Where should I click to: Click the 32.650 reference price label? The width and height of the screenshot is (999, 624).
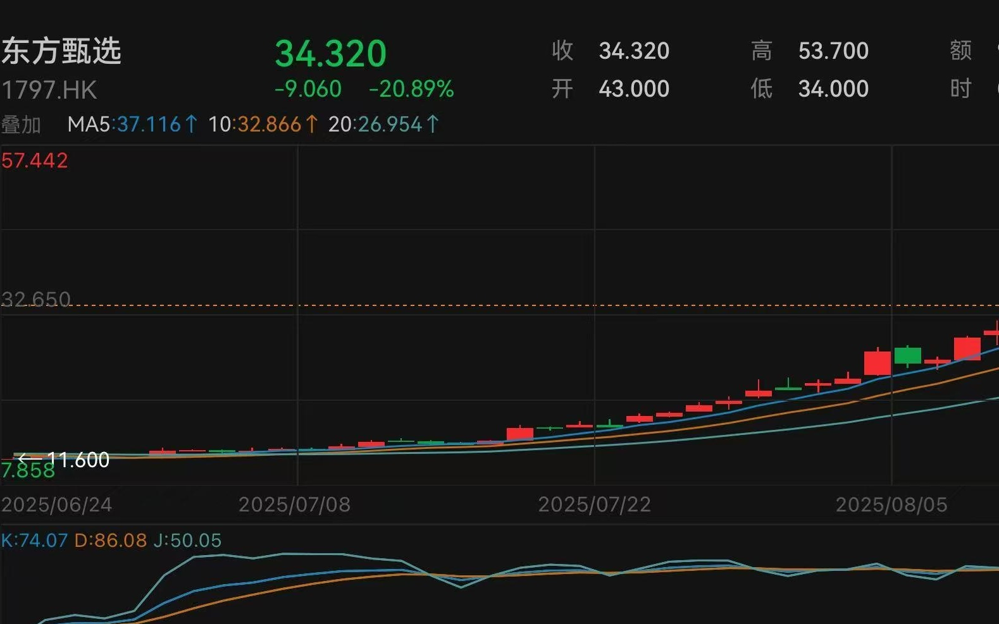pos(36,298)
